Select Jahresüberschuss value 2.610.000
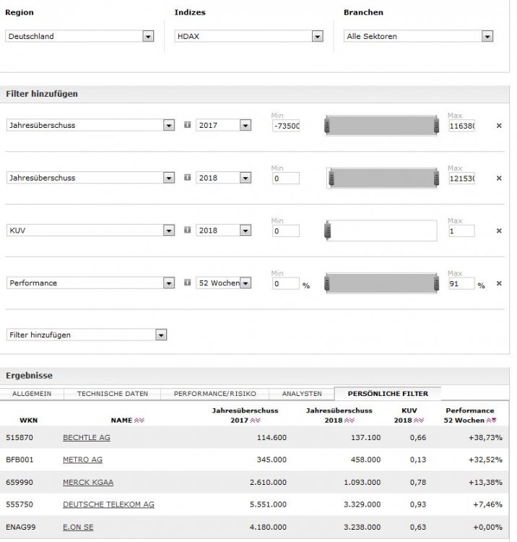 [x=269, y=482]
